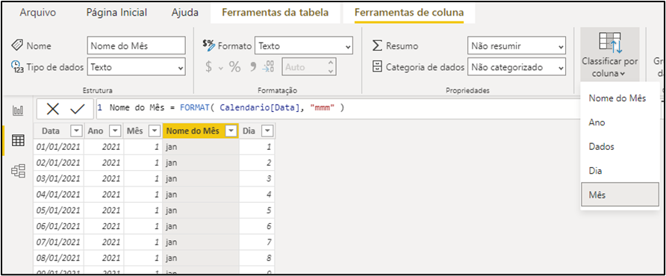Open Categoria de dados dropdown
The width and height of the screenshot is (666, 276).
517,67
